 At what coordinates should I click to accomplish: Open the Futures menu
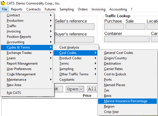point(50,9)
